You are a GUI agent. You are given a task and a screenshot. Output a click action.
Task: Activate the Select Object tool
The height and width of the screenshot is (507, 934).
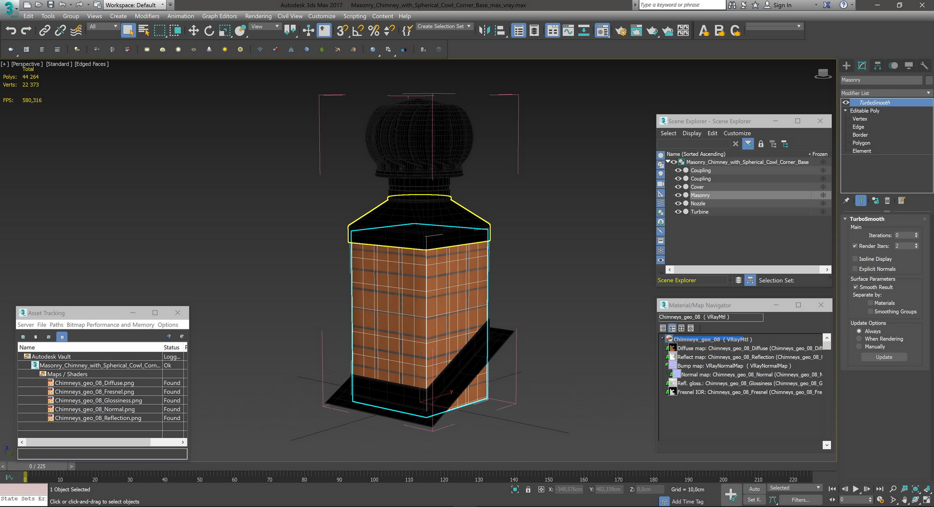(128, 31)
